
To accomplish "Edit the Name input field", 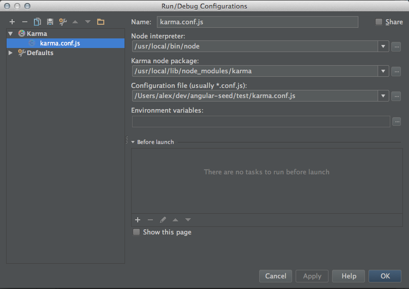I will (258, 22).
